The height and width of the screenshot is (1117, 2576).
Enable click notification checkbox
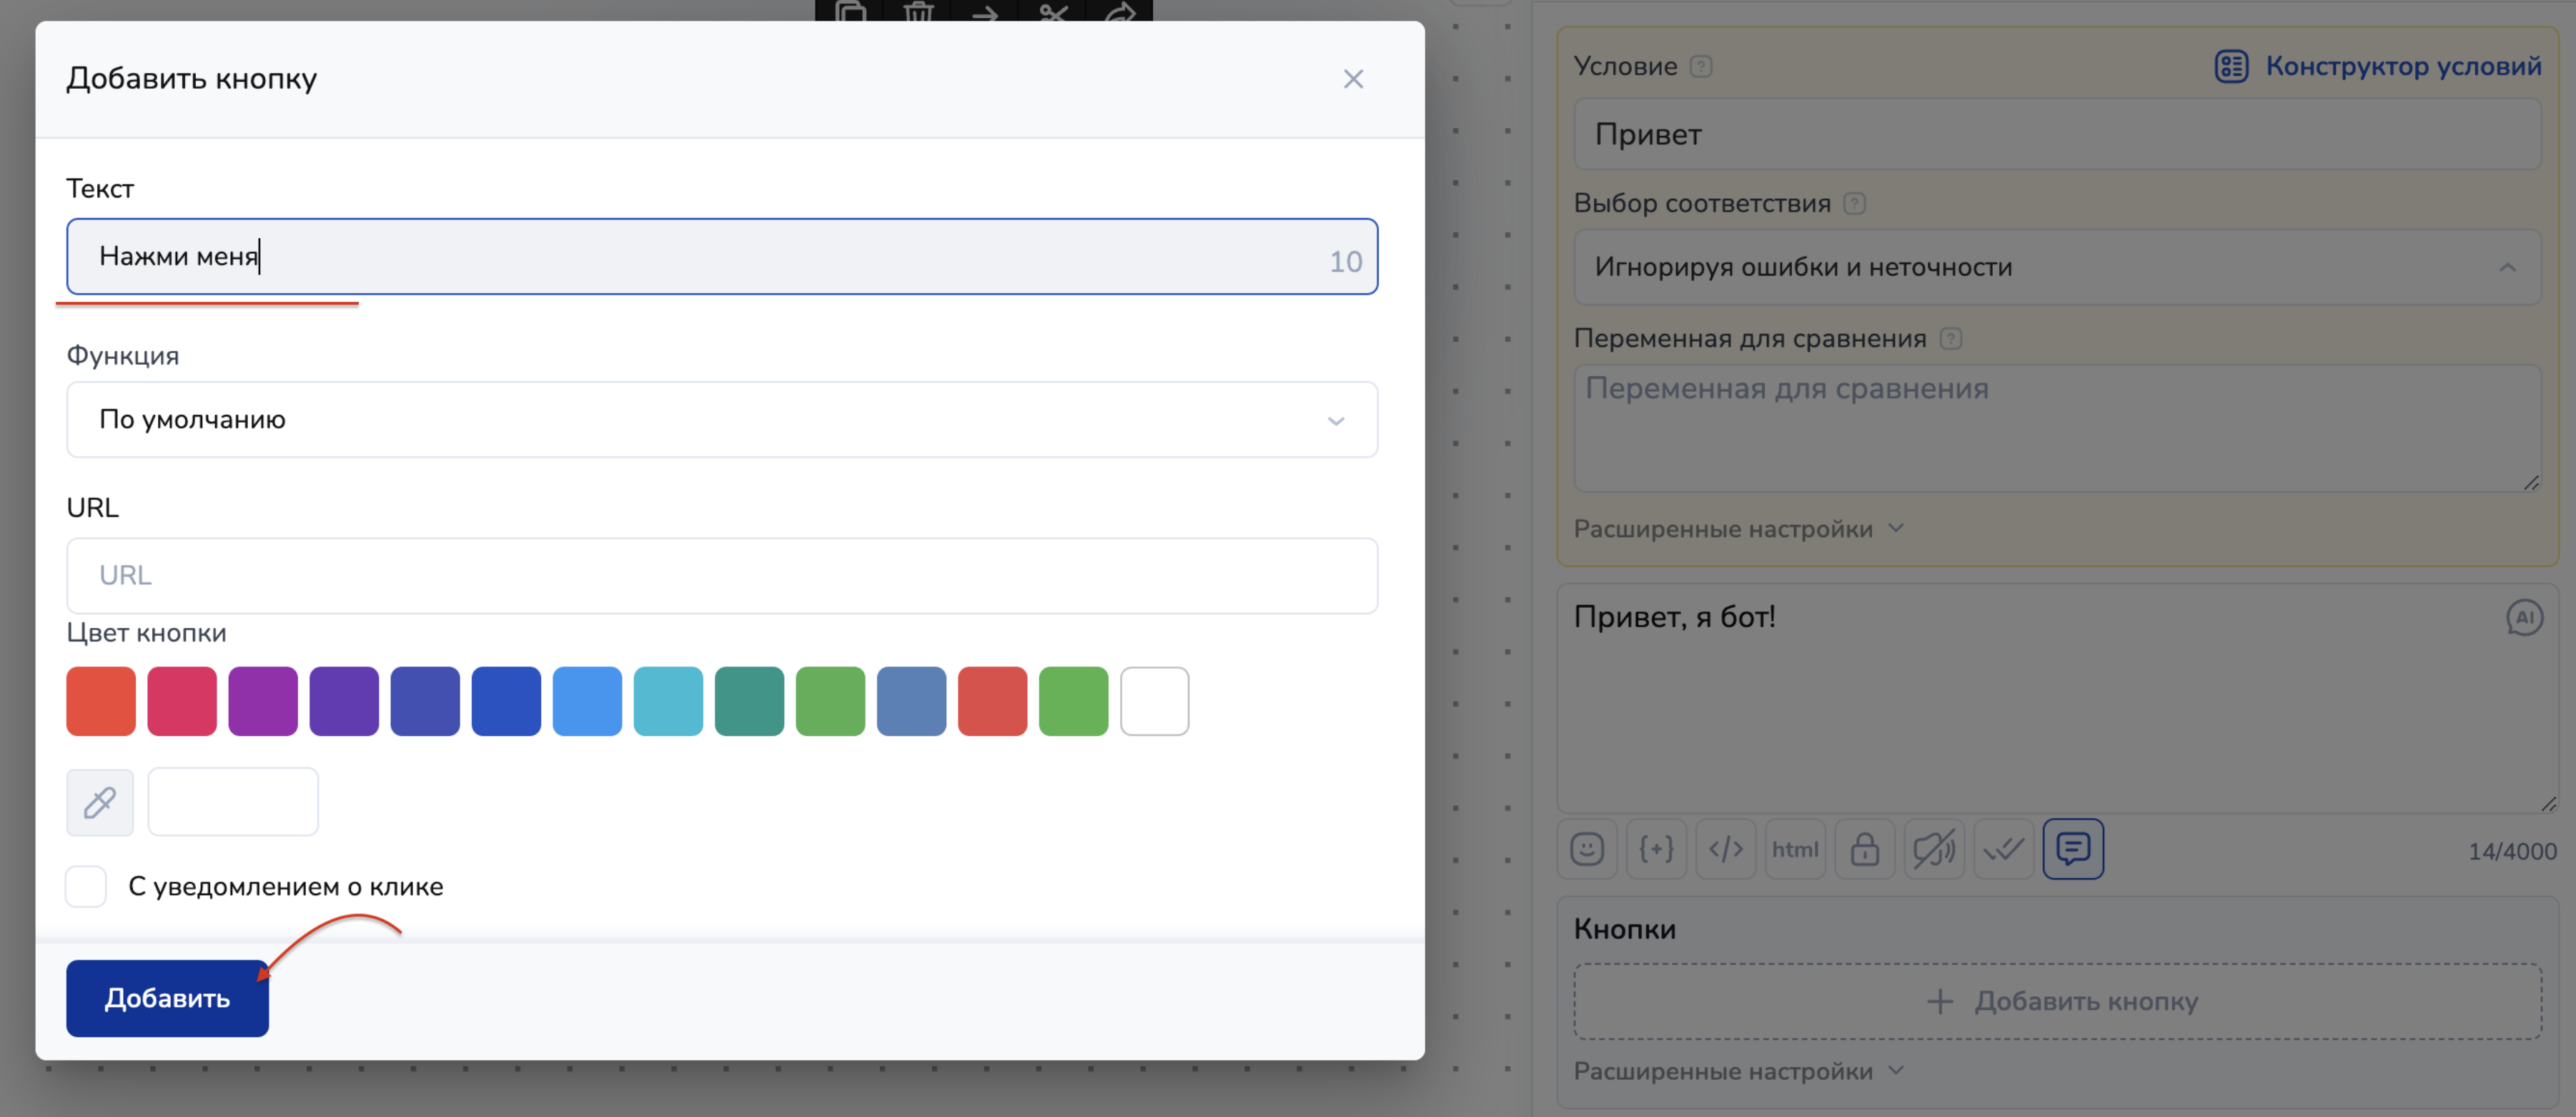pos(86,887)
